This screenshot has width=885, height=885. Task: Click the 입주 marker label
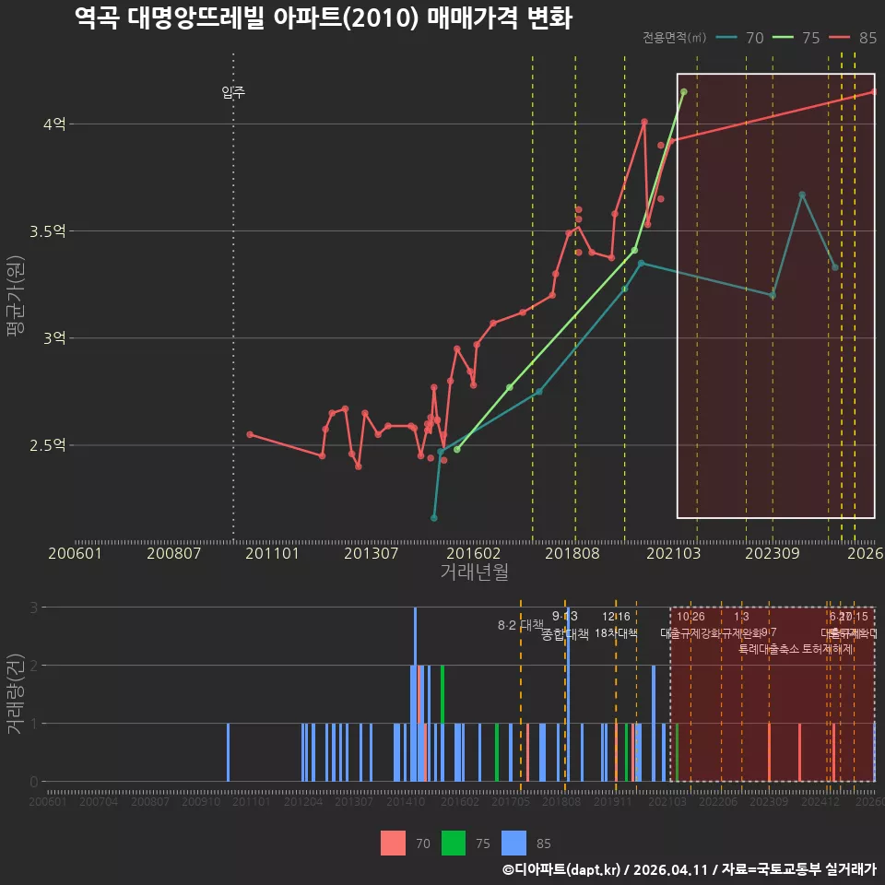tap(233, 92)
